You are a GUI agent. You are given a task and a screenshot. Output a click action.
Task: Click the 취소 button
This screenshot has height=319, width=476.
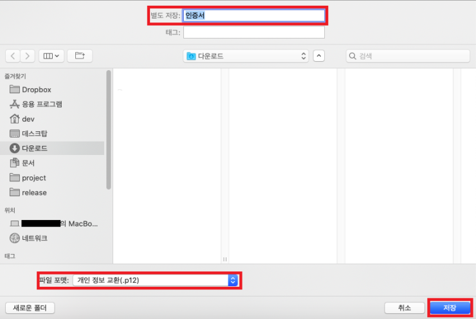tap(404, 308)
